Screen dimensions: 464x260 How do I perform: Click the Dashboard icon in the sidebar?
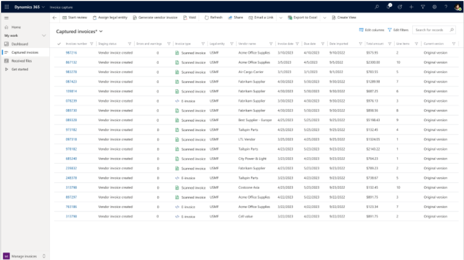point(7,44)
